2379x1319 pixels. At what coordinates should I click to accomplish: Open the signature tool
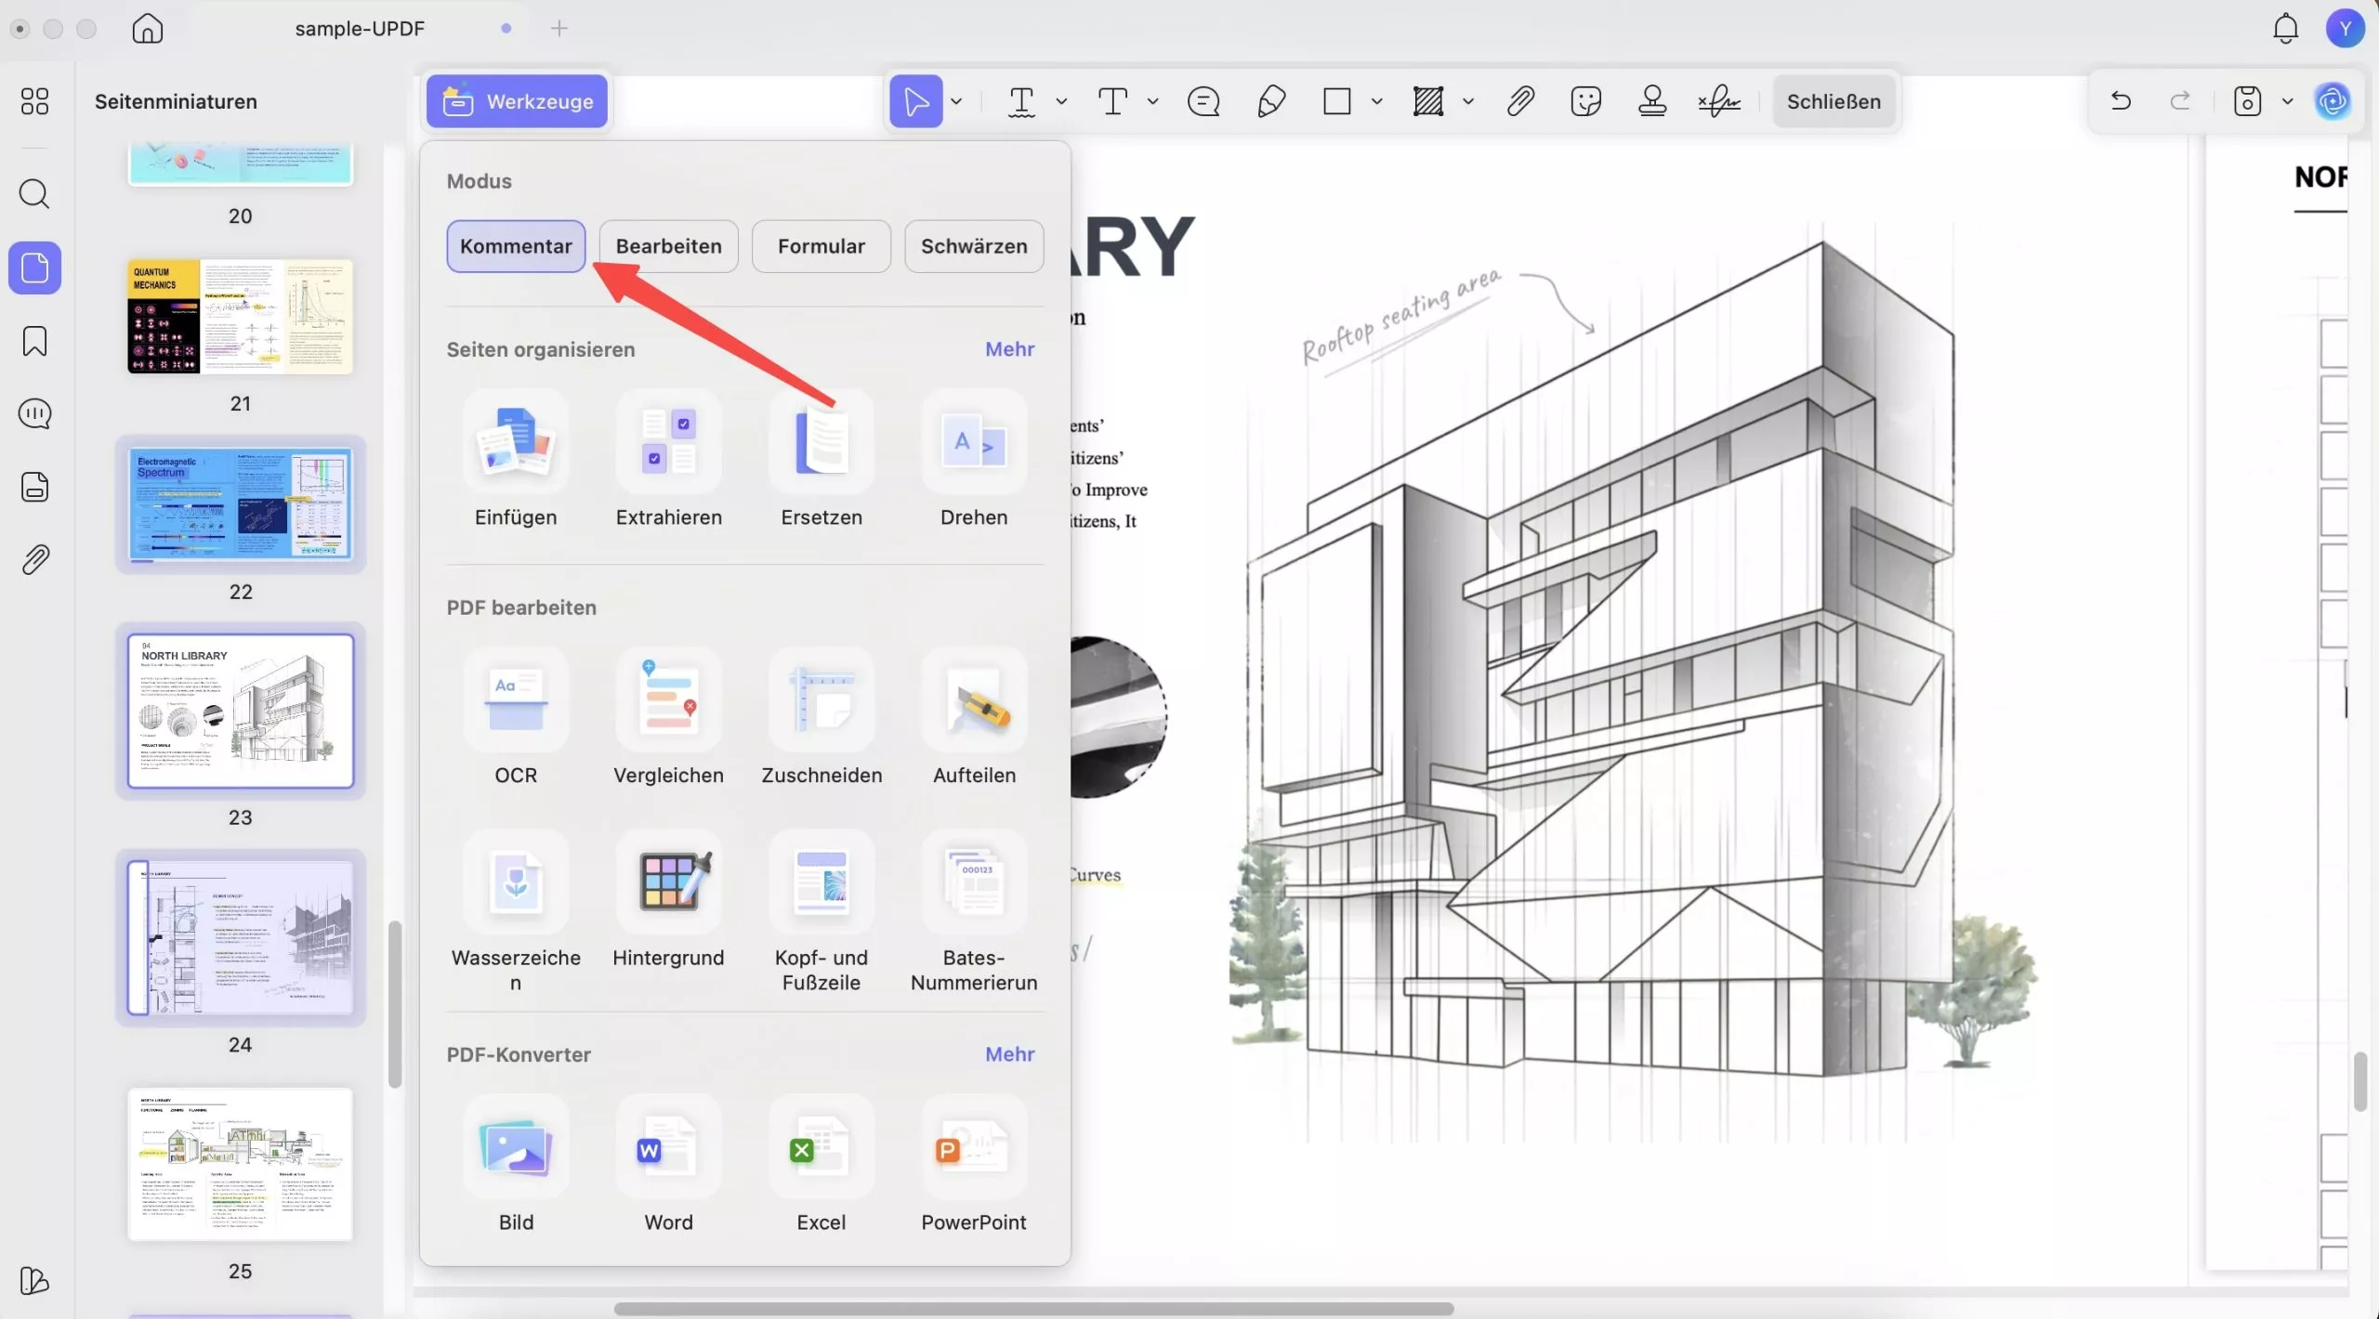click(x=1719, y=101)
